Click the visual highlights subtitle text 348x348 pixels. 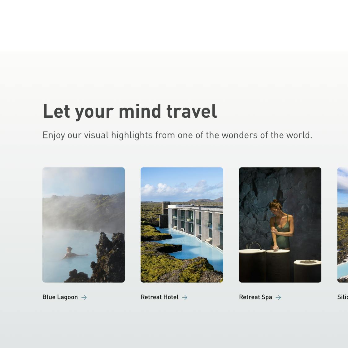pyautogui.click(x=177, y=135)
